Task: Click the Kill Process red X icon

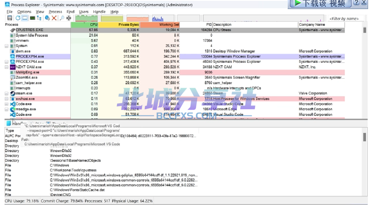Action: (x=54, y=18)
